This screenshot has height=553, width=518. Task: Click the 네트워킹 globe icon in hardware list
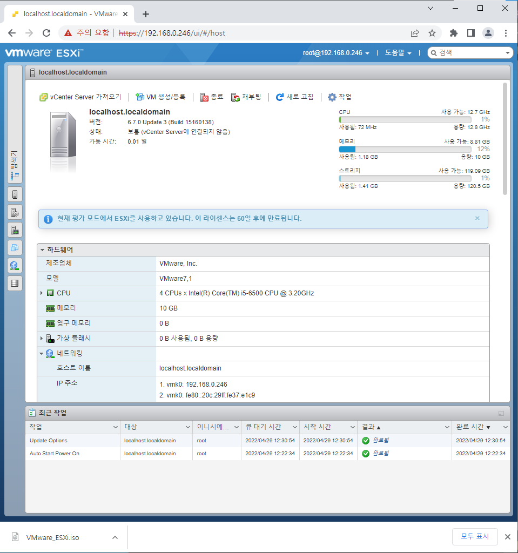point(50,353)
